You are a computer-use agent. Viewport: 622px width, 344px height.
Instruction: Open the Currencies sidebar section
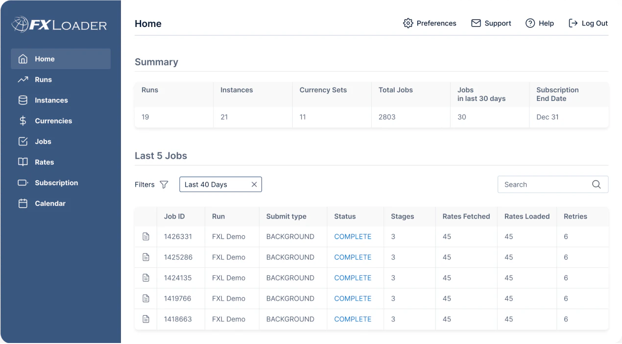coord(53,121)
